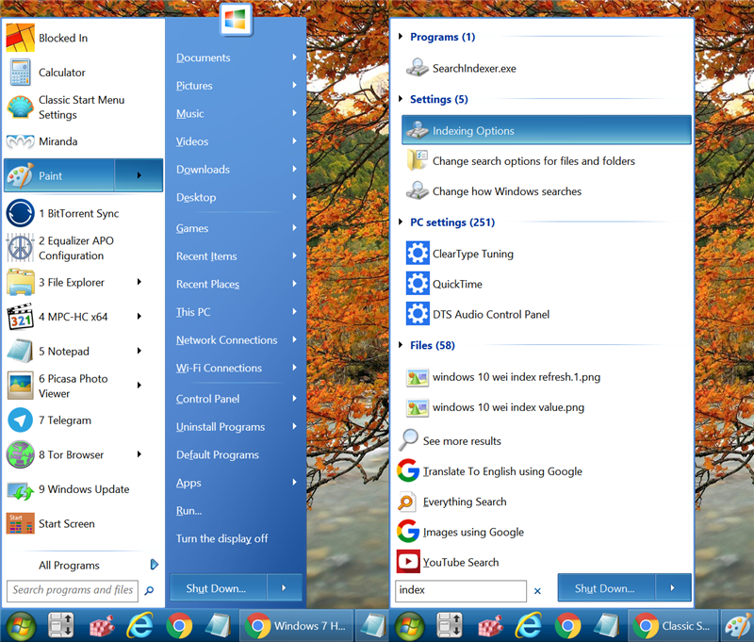Open Windows Update icon

(20, 489)
